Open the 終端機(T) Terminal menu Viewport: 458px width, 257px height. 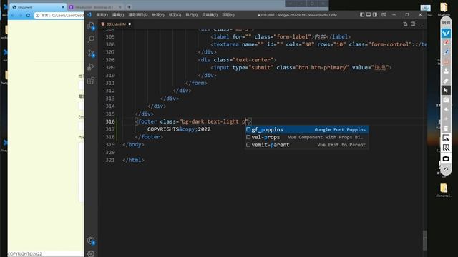(210, 15)
